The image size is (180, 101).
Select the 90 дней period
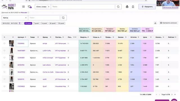click(x=61, y=23)
